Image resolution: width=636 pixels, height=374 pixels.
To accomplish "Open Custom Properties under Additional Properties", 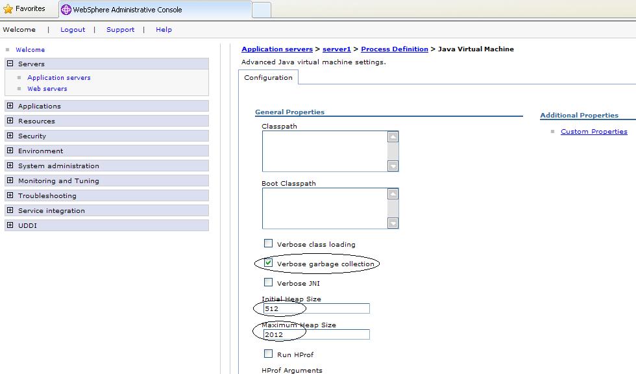I will [x=594, y=131].
